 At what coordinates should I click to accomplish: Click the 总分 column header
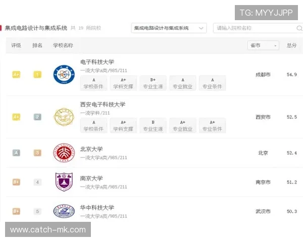(291, 45)
